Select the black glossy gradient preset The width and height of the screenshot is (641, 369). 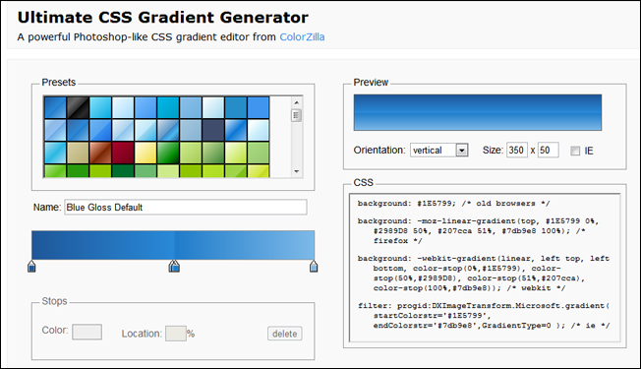(78, 107)
